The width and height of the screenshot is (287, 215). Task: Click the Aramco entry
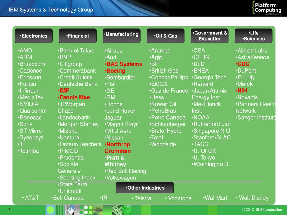[x=160, y=50]
